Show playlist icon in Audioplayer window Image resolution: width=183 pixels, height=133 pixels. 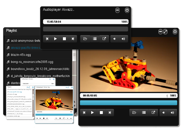pos(94,39)
